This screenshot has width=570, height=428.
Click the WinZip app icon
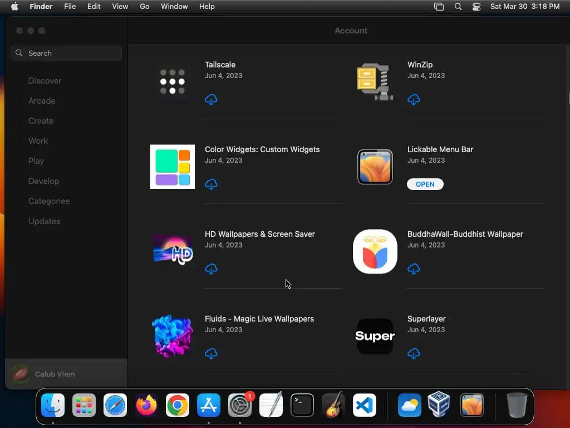pos(375,81)
